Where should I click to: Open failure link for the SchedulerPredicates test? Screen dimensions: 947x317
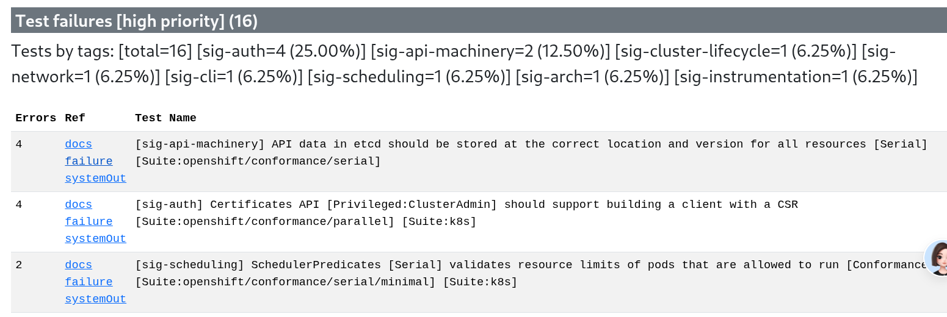[89, 282]
